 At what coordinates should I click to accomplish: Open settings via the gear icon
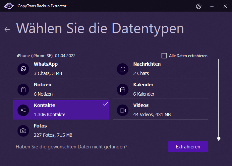199,6
